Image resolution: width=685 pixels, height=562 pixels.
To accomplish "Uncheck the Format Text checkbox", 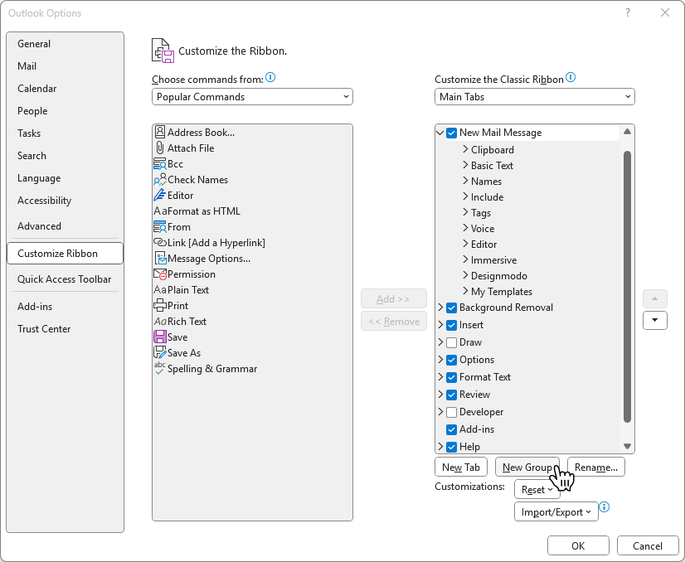I will click(x=452, y=377).
